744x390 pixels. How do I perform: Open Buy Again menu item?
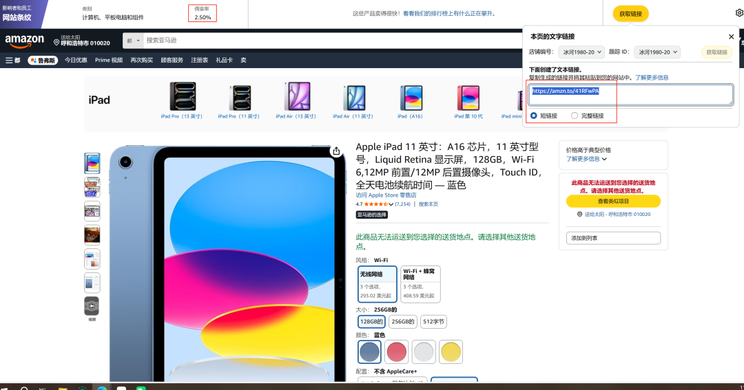tap(141, 60)
